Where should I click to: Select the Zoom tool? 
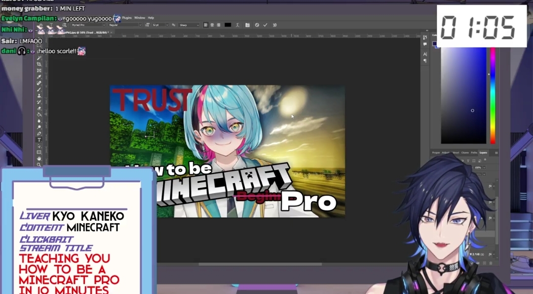[39, 164]
